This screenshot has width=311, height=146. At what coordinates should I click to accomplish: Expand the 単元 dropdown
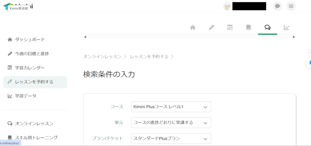coord(171,123)
